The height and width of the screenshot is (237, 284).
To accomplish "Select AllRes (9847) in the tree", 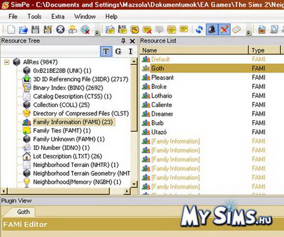I will point(40,62).
